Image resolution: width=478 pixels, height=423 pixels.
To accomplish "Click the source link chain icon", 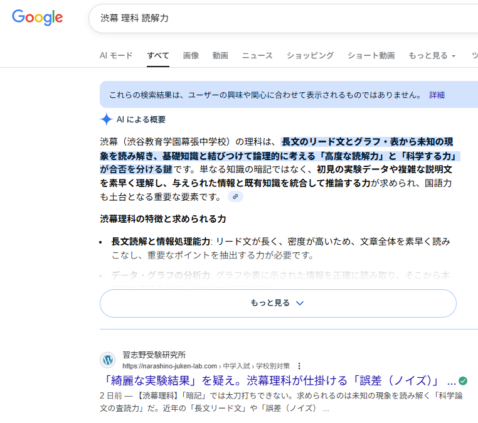I will click(x=235, y=196).
